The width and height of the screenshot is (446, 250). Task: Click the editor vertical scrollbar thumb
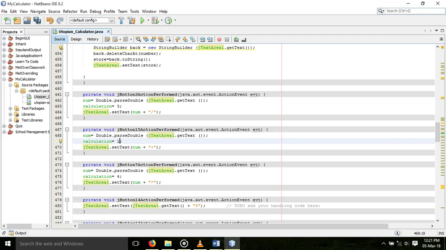(438, 132)
